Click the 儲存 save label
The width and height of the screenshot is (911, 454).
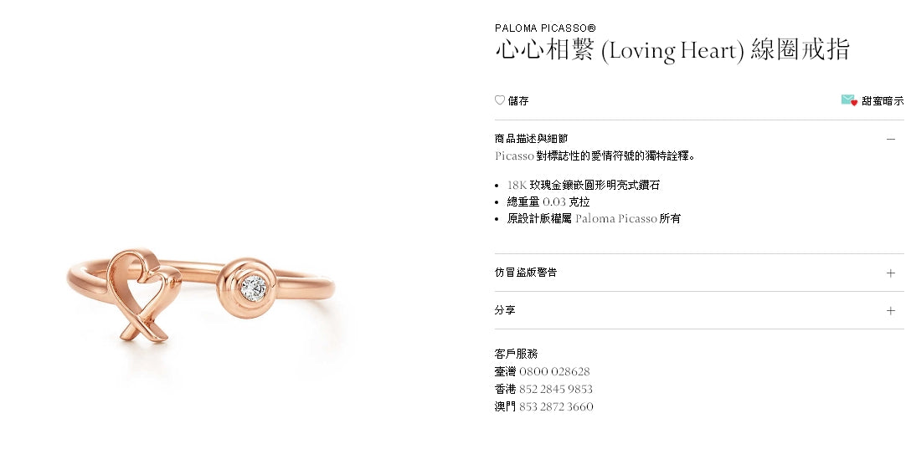(x=518, y=101)
